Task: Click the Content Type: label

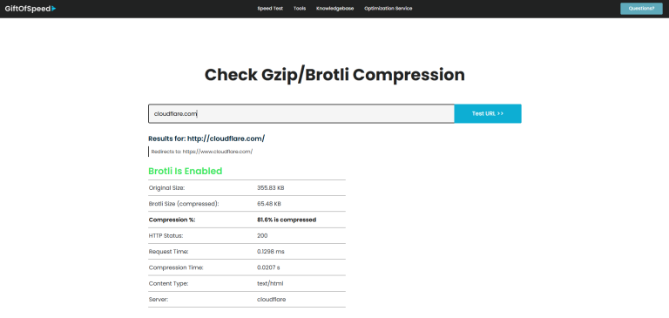Action: coord(168,283)
